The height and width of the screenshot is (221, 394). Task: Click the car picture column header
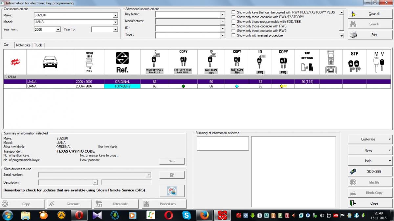click(x=50, y=62)
